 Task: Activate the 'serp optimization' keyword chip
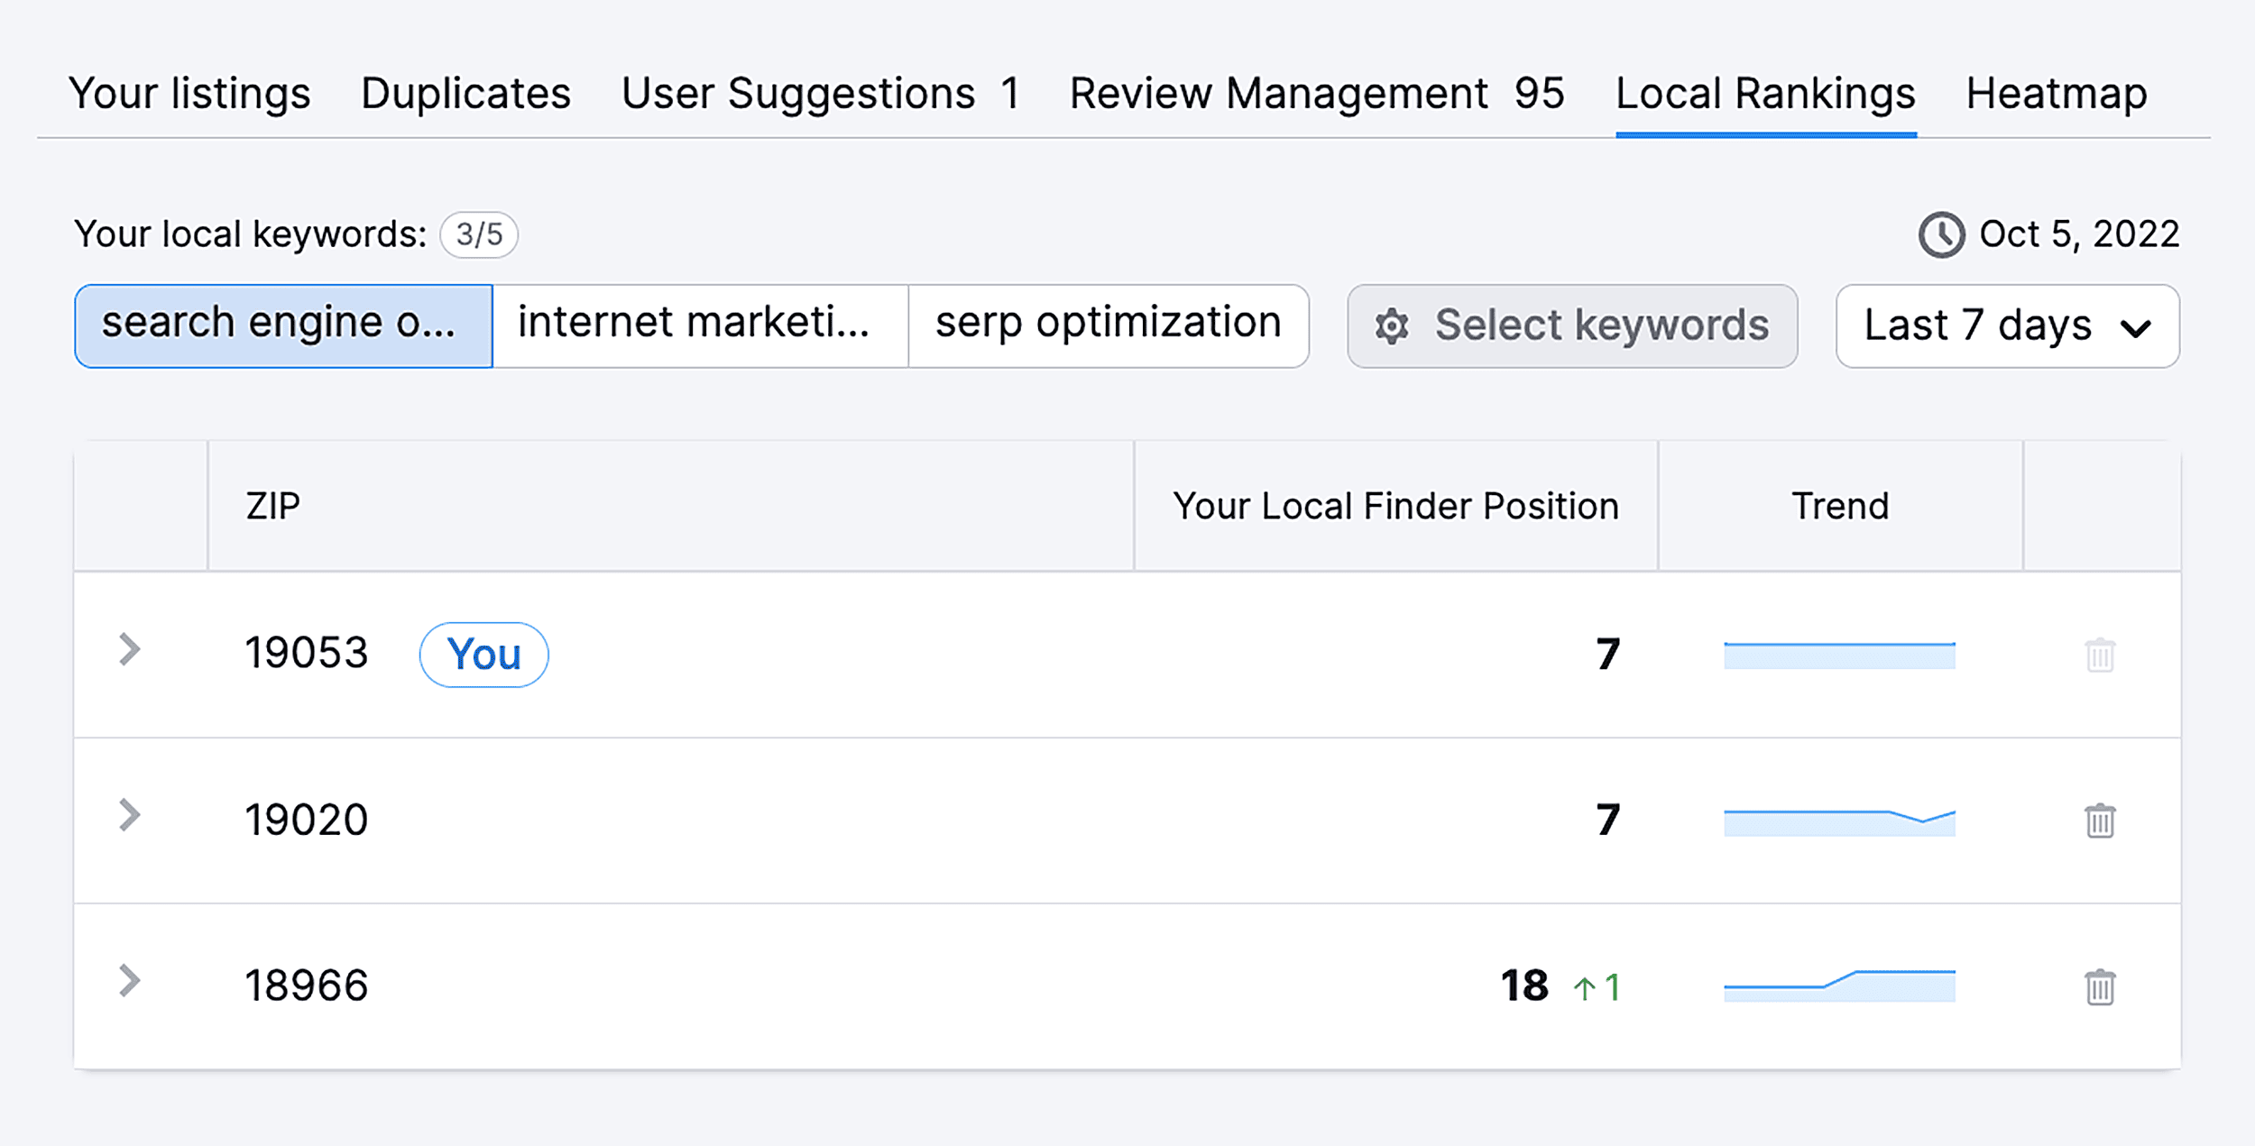1108,325
